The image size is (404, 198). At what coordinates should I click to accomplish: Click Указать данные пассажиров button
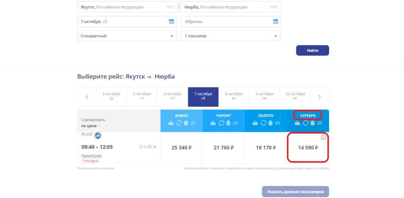coord(295,191)
